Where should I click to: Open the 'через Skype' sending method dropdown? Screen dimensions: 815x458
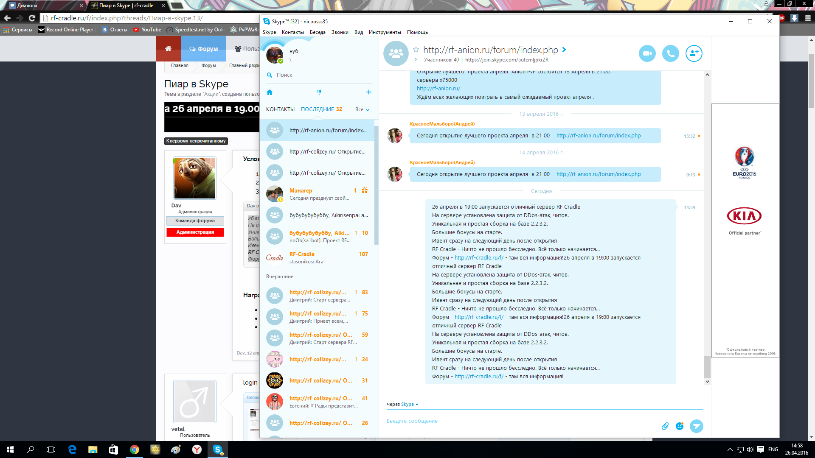[x=410, y=404]
